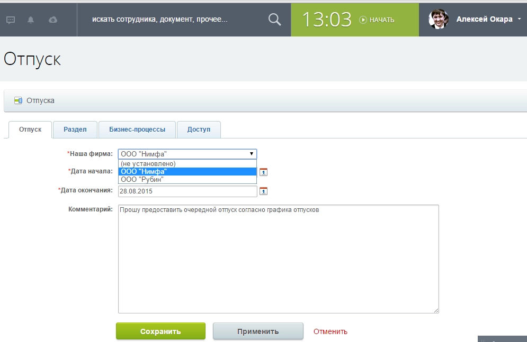The height and width of the screenshot is (342, 527).
Task: Click into the Комментарий text area
Action: 278,259
